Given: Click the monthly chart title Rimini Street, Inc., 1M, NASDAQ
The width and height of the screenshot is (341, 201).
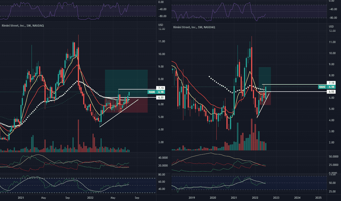Looking at the screenshot, I should 194,27.
